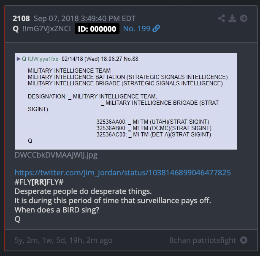
Task: Click the 8chan patriotsfight board label
Action: [203, 240]
